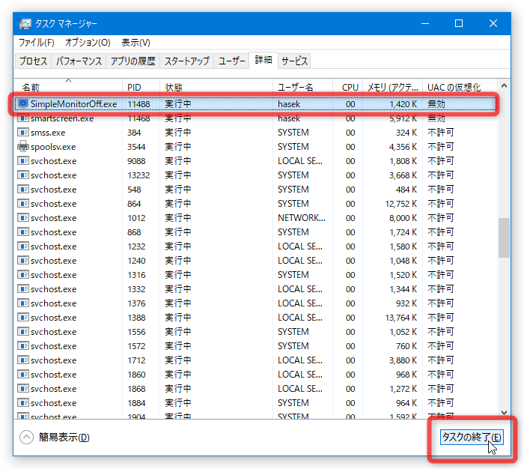Viewport: 524px width, 469px height.
Task: Click icon of svchost.exe PID 1240
Action: click(x=22, y=260)
